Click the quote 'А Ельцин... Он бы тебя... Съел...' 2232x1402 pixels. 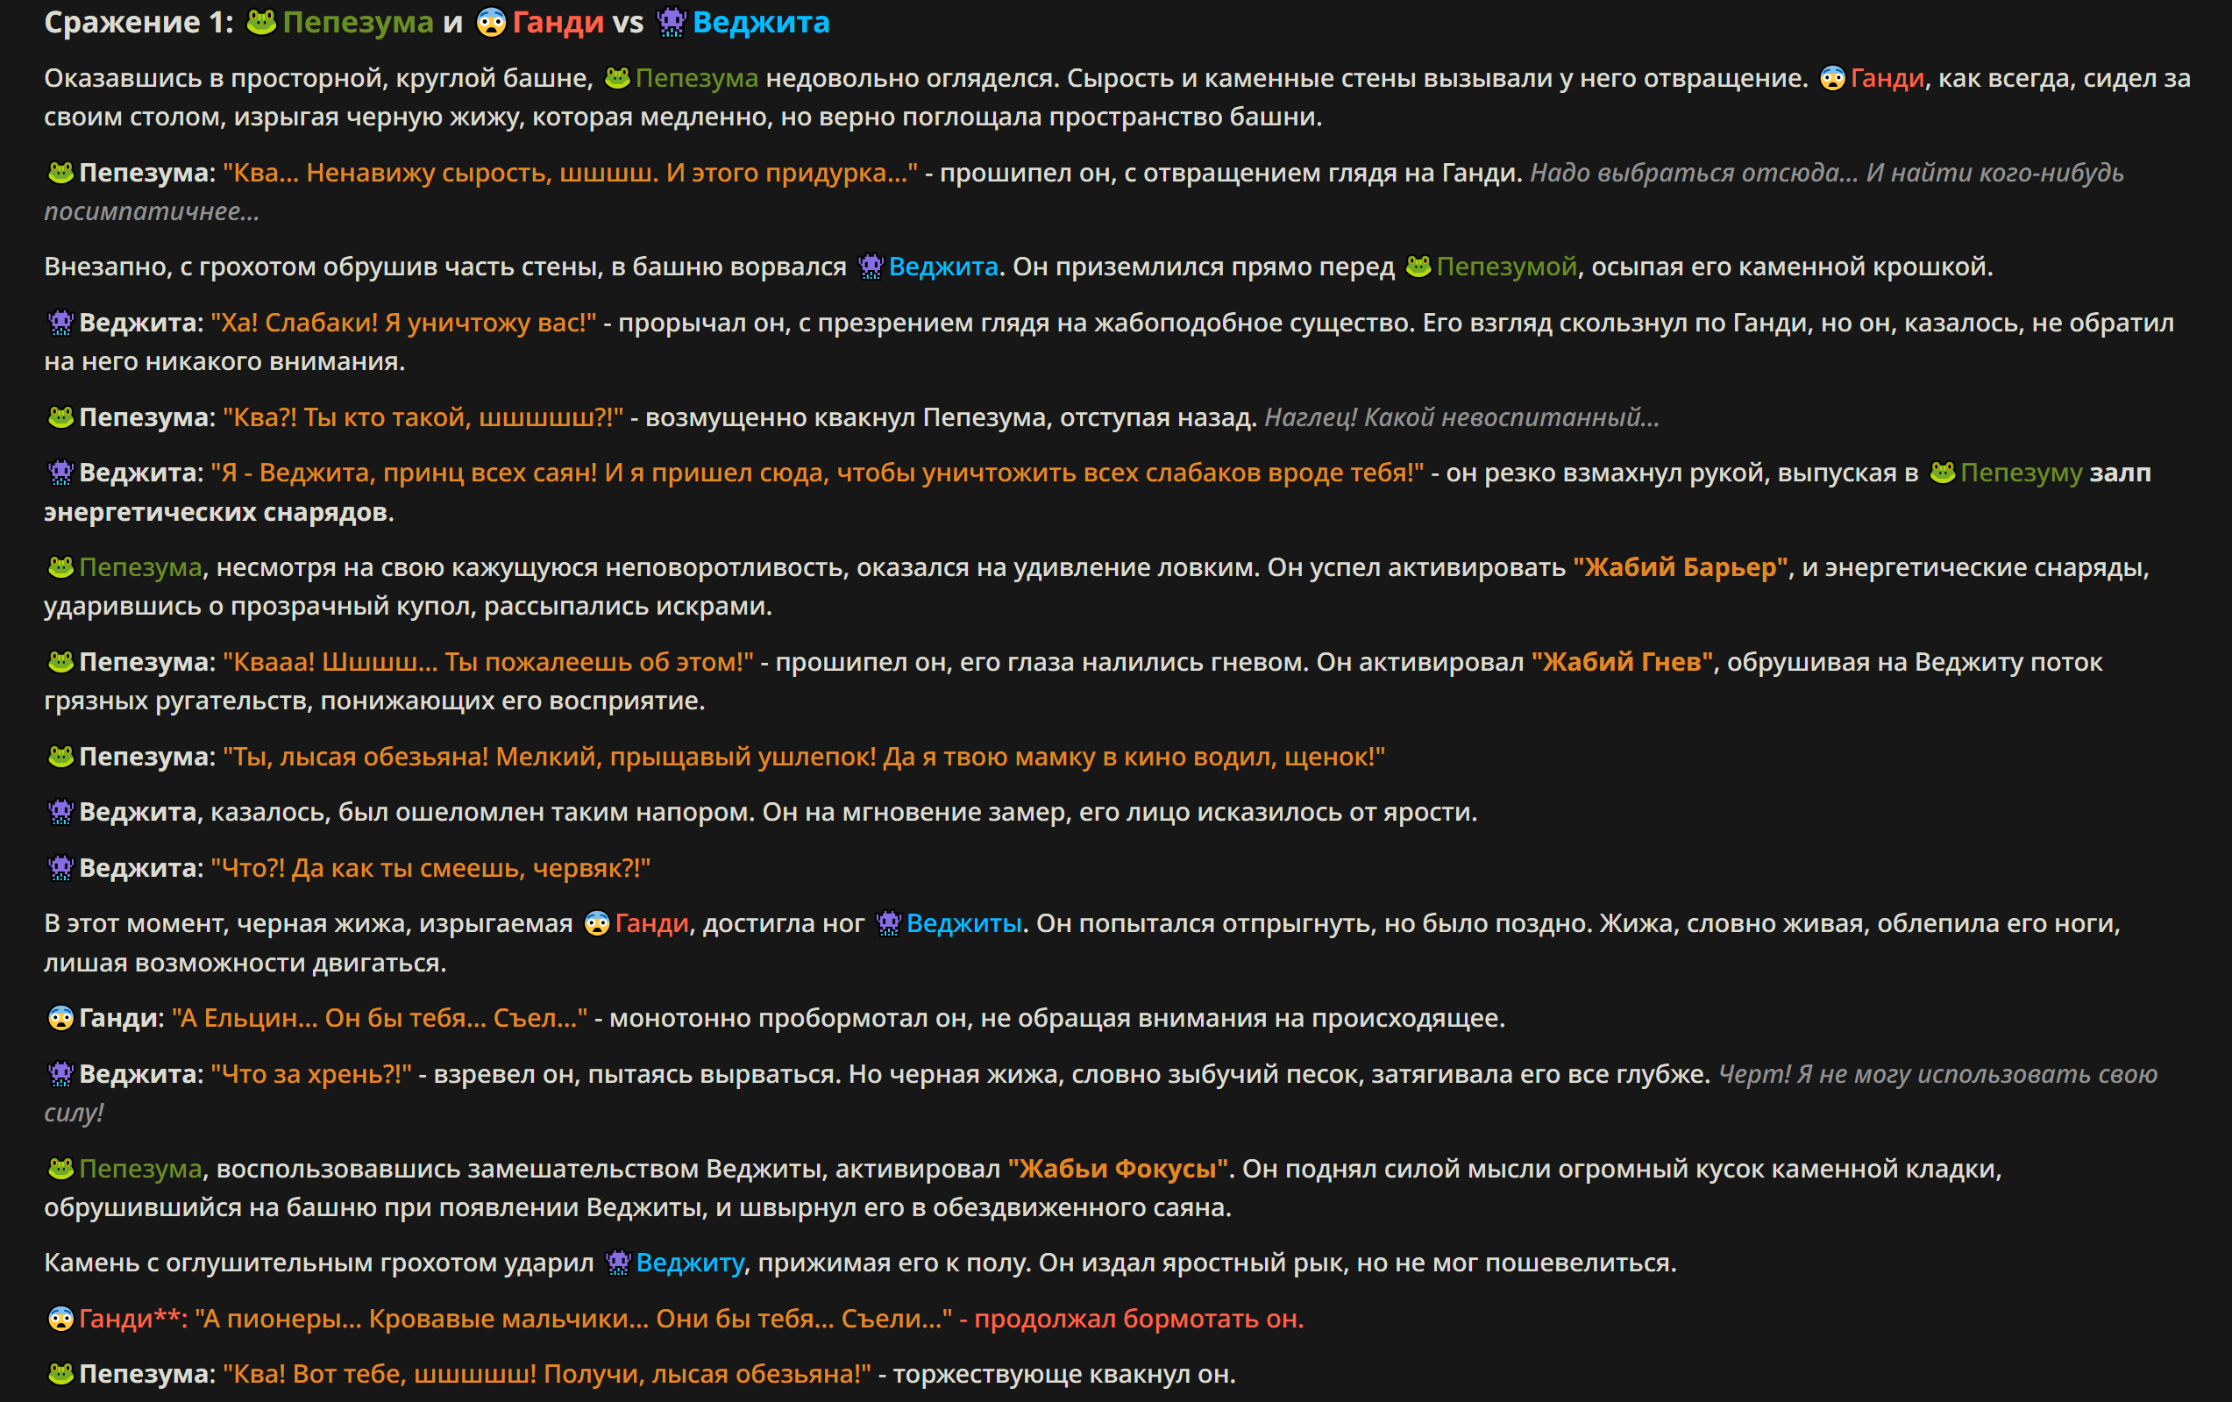pos(379,1018)
